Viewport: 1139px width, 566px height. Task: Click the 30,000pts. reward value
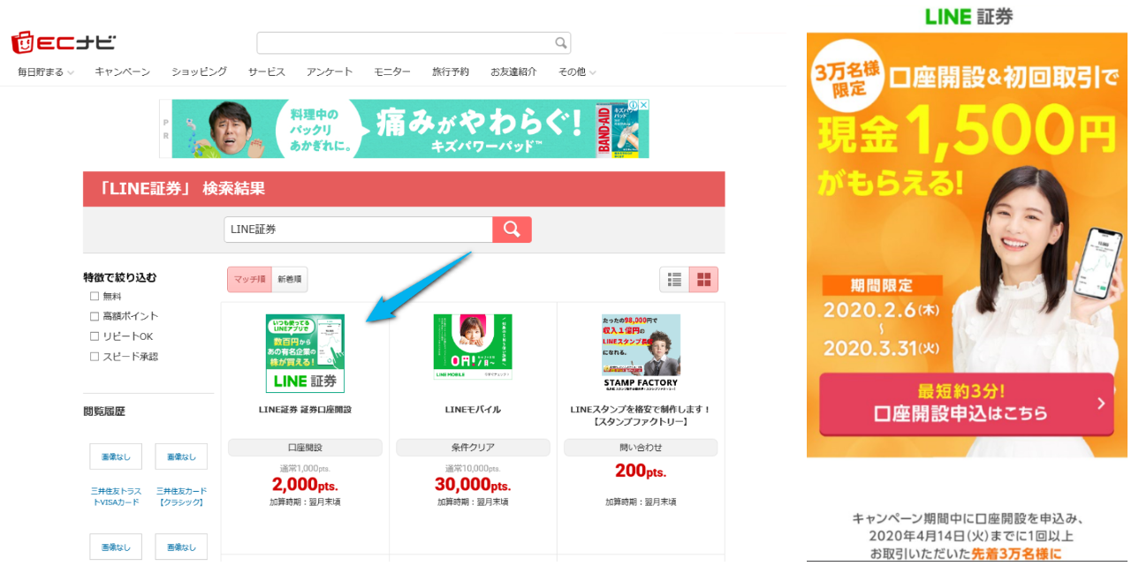(473, 485)
